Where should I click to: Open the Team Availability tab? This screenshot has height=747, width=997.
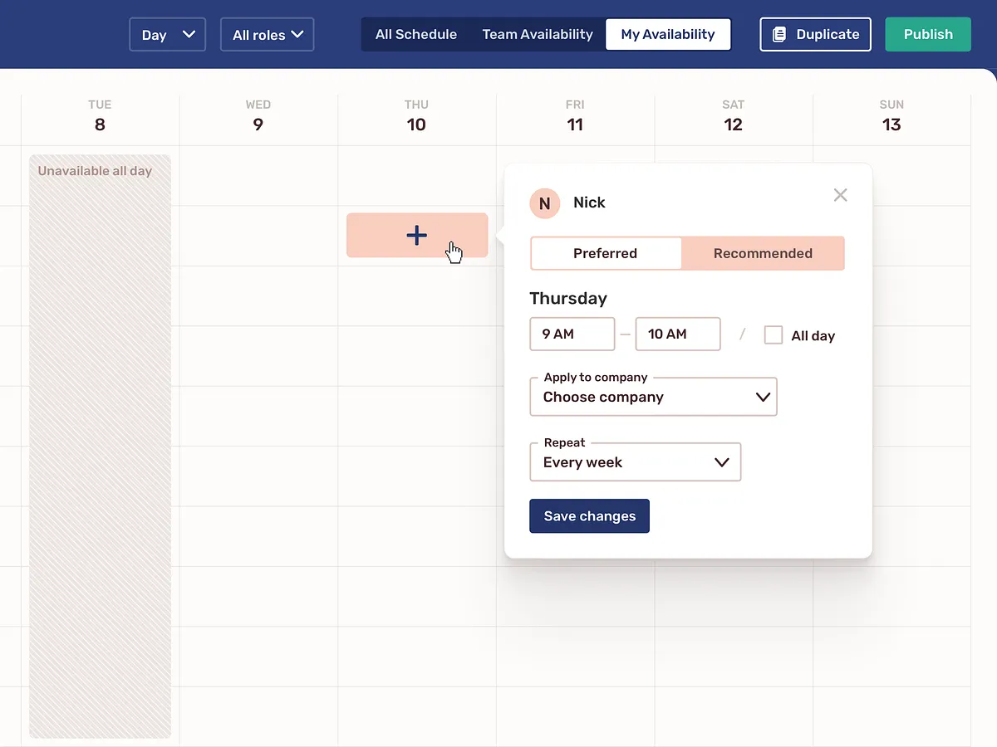tap(538, 34)
